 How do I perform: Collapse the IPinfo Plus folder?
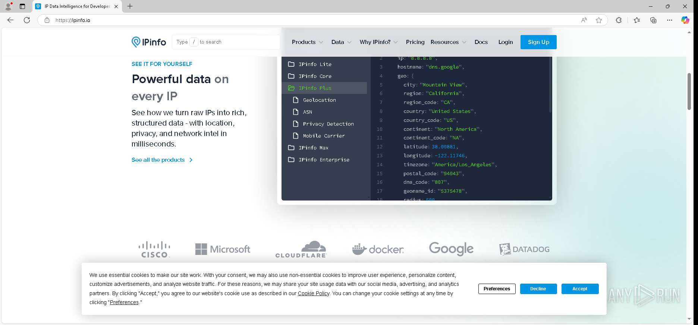(324, 88)
